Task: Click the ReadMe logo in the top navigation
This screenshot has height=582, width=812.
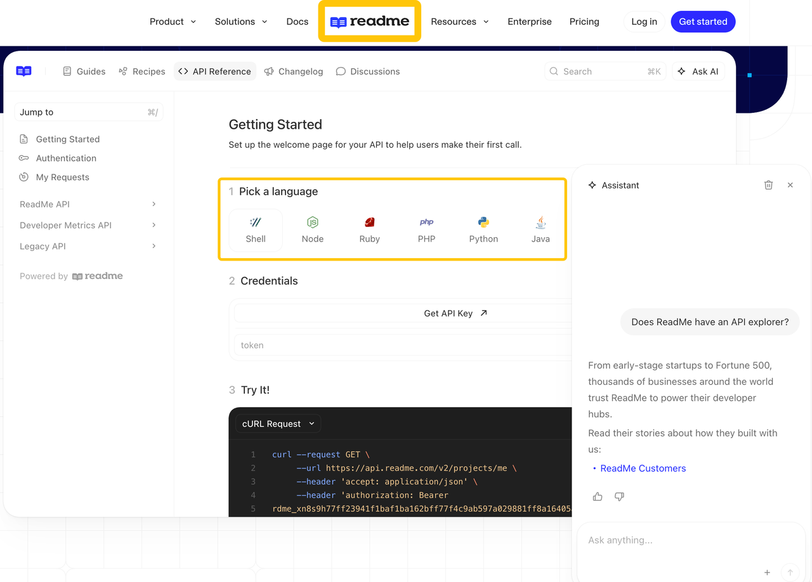Action: click(x=370, y=22)
